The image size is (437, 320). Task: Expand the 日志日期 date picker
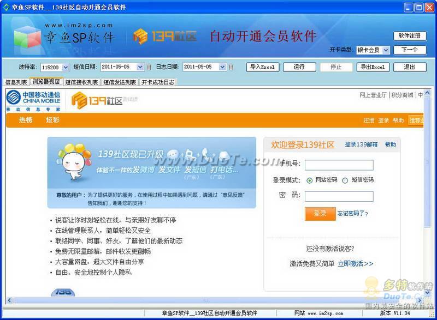point(222,67)
